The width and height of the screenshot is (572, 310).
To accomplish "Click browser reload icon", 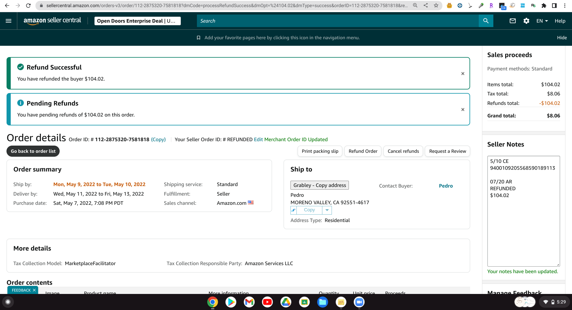I will (28, 5).
